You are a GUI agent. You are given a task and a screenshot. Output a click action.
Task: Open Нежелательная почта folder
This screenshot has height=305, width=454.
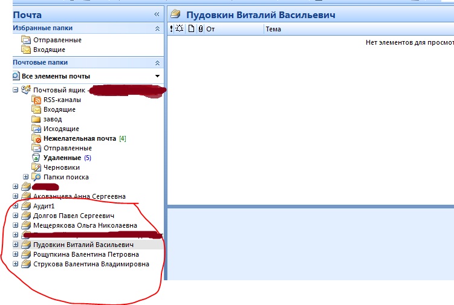(80, 139)
